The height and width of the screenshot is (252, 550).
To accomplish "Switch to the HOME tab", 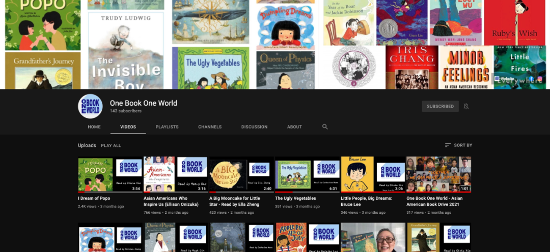I will pyautogui.click(x=94, y=127).
